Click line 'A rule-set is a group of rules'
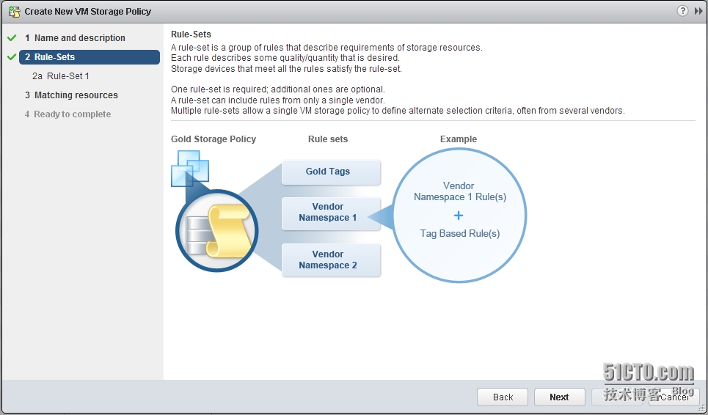Image resolution: width=708 pixels, height=415 pixels. [x=326, y=48]
